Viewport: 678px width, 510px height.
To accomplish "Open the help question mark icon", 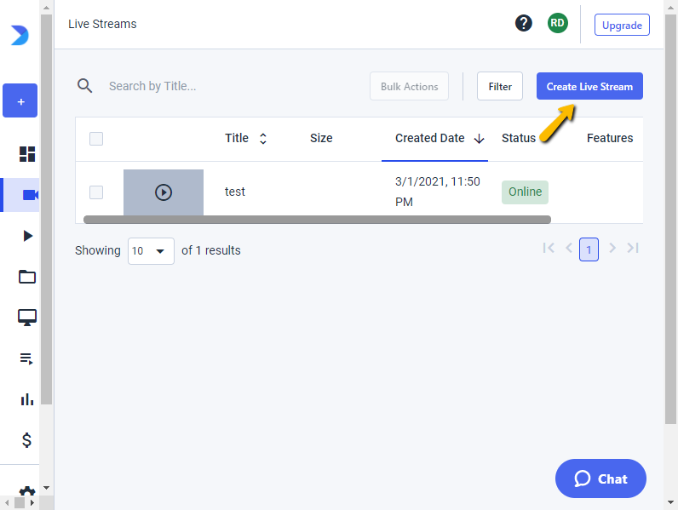I will (524, 23).
